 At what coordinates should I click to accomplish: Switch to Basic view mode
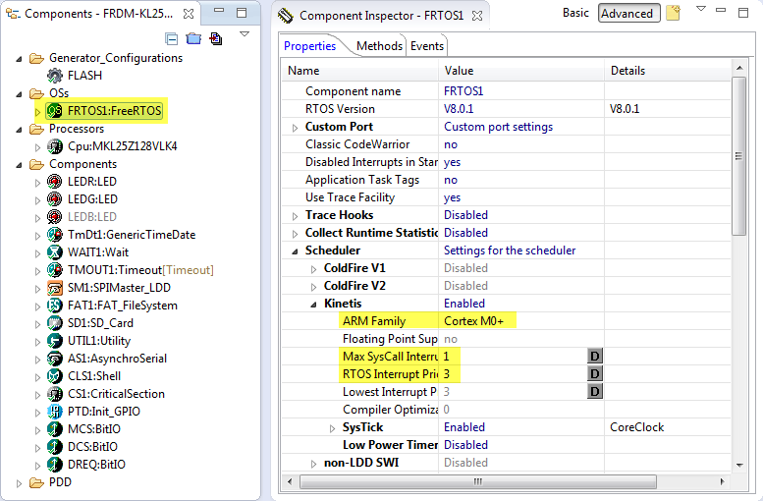point(575,13)
